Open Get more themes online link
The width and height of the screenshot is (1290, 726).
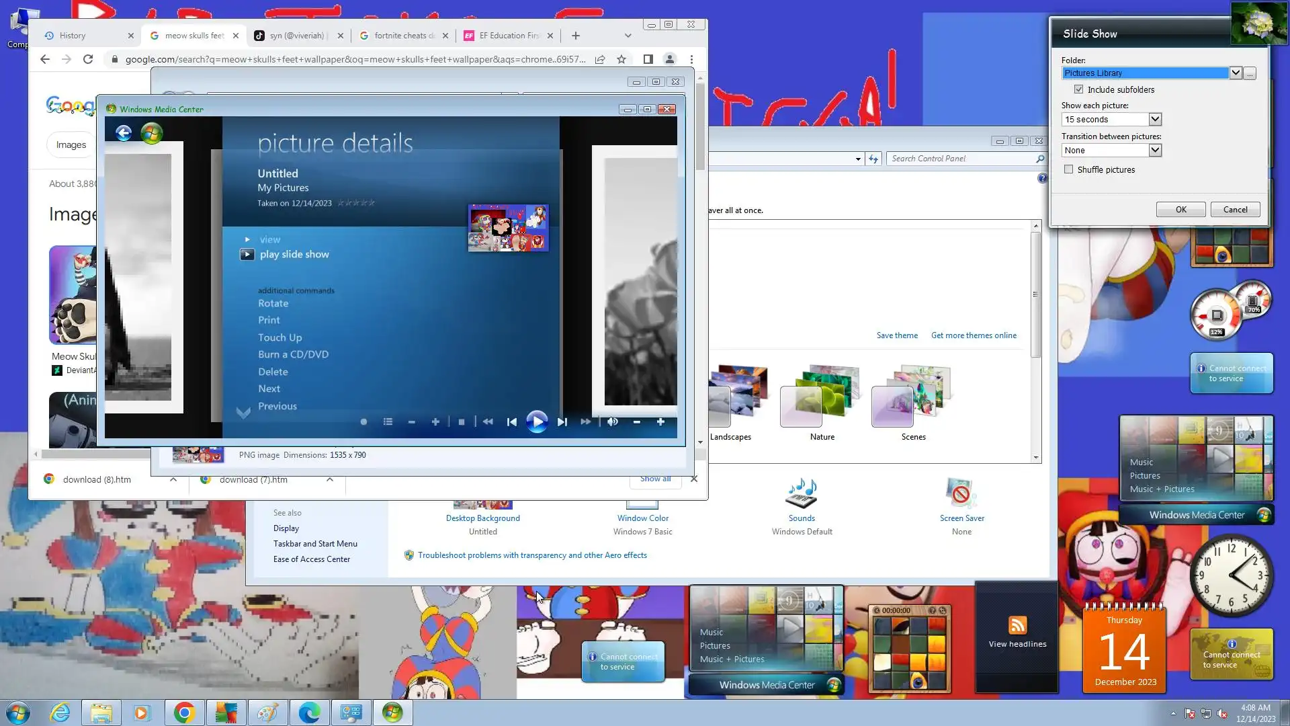click(x=974, y=335)
